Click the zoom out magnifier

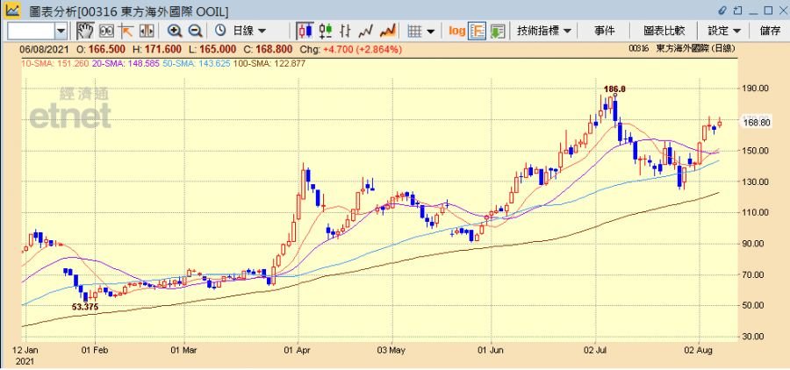(195, 31)
